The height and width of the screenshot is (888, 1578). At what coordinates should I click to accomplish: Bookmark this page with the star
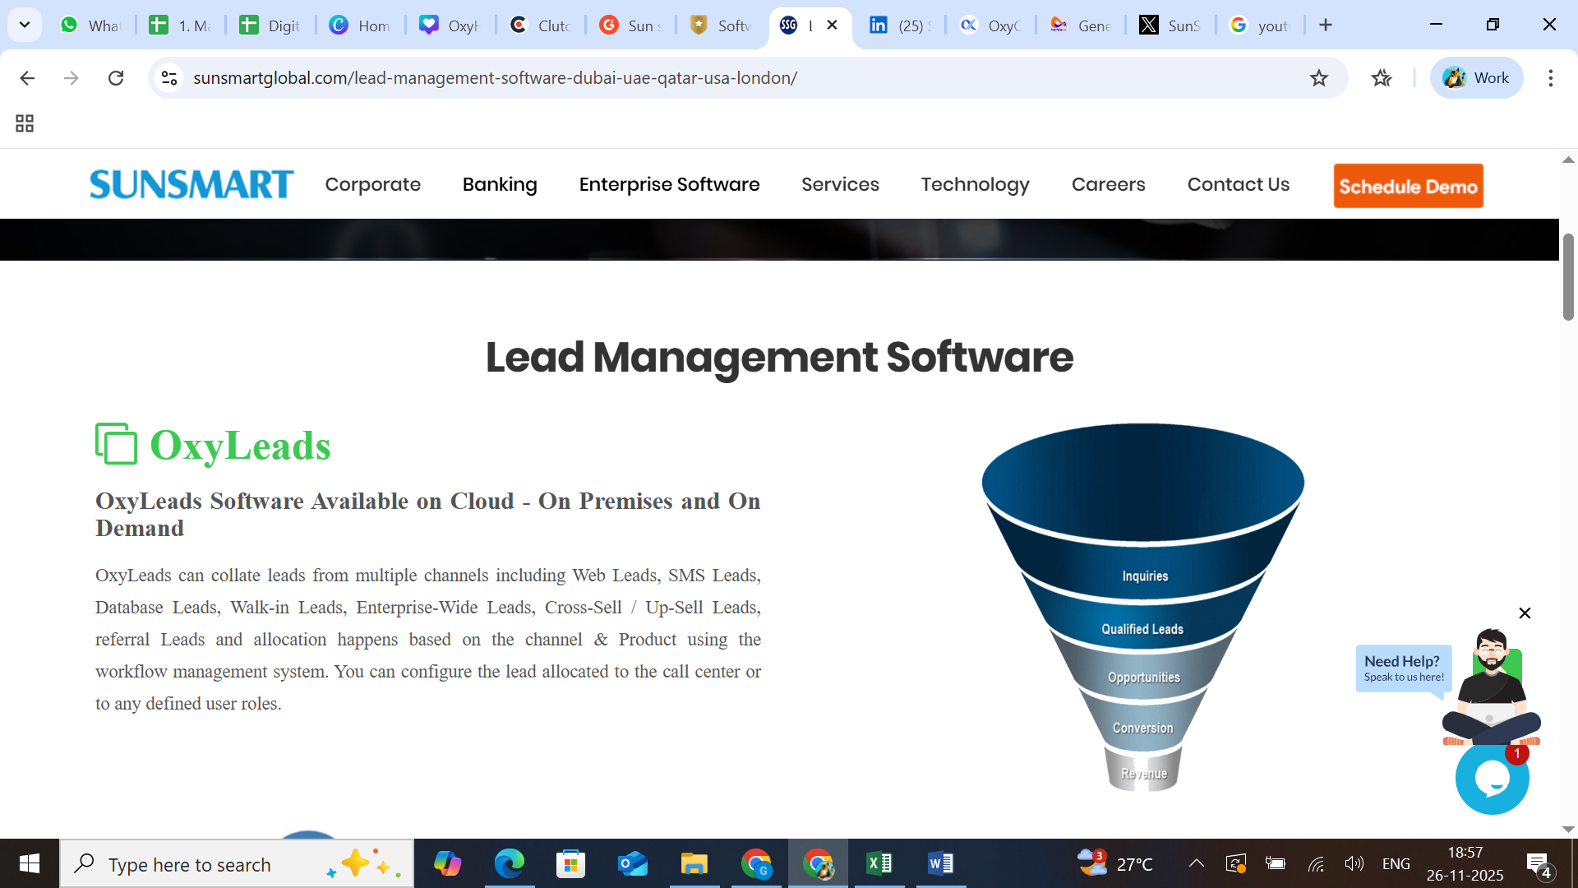1319,78
